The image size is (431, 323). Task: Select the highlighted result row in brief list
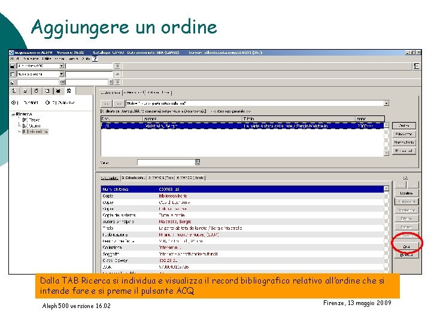(242, 126)
